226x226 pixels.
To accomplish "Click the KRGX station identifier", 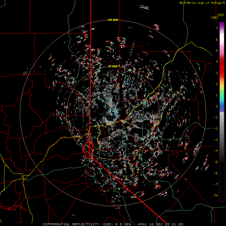I will pyautogui.click(x=143, y=224).
